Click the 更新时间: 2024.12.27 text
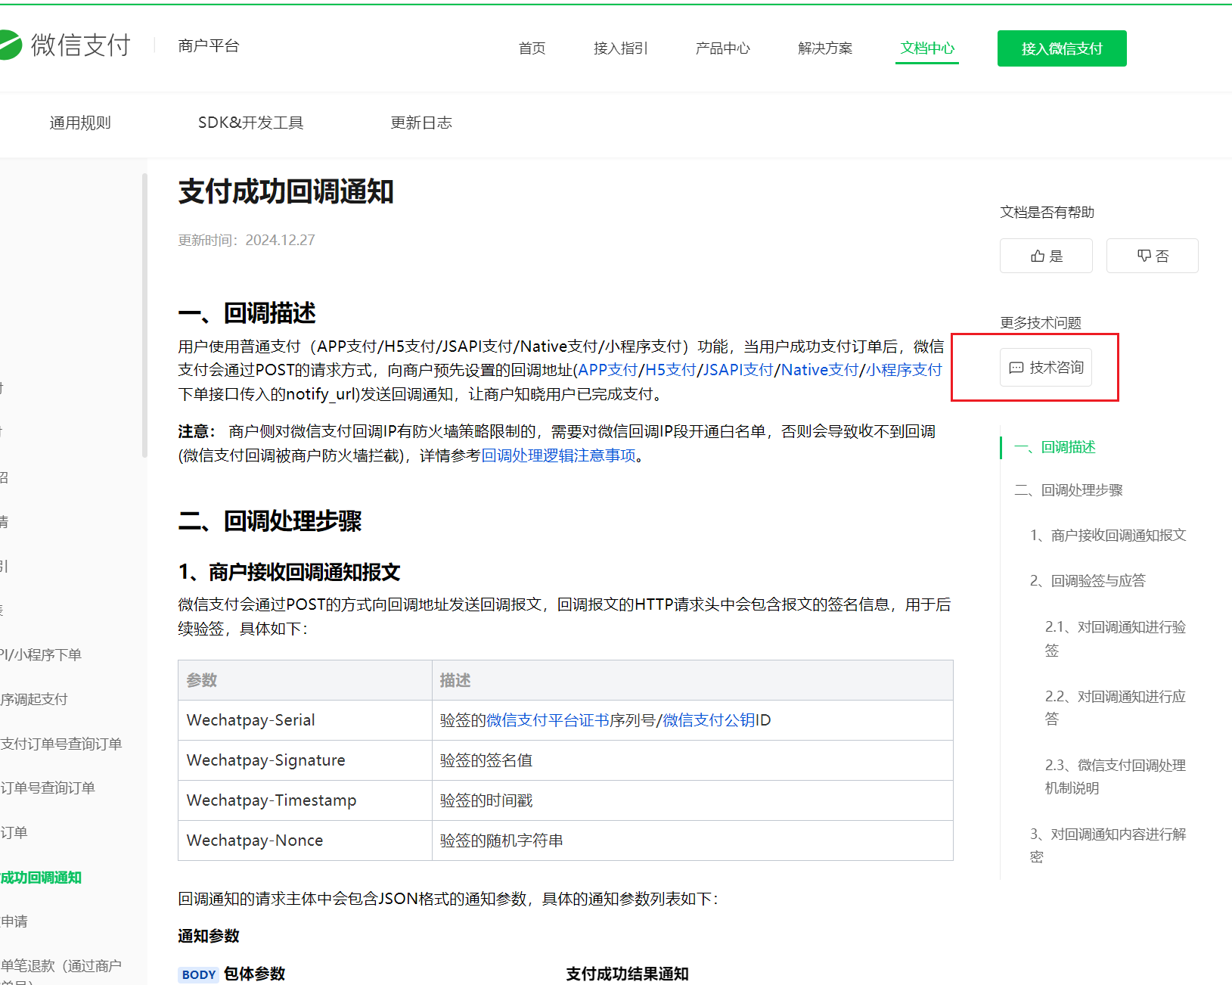Screen dimensions: 1232x985 pyautogui.click(x=247, y=240)
